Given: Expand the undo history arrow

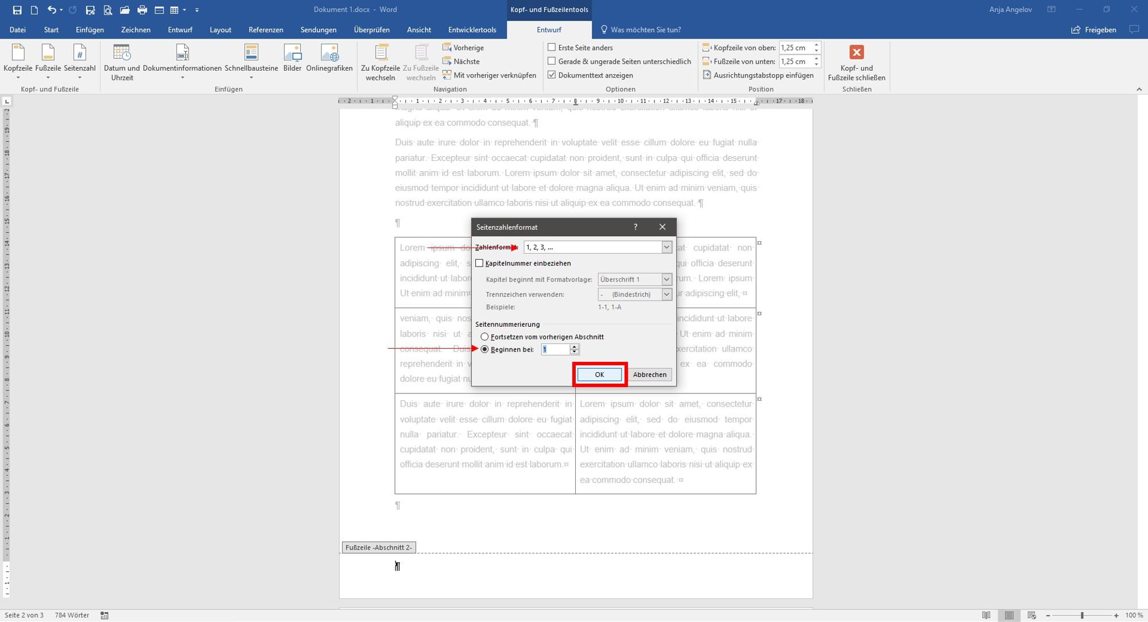Looking at the screenshot, I should point(61,10).
